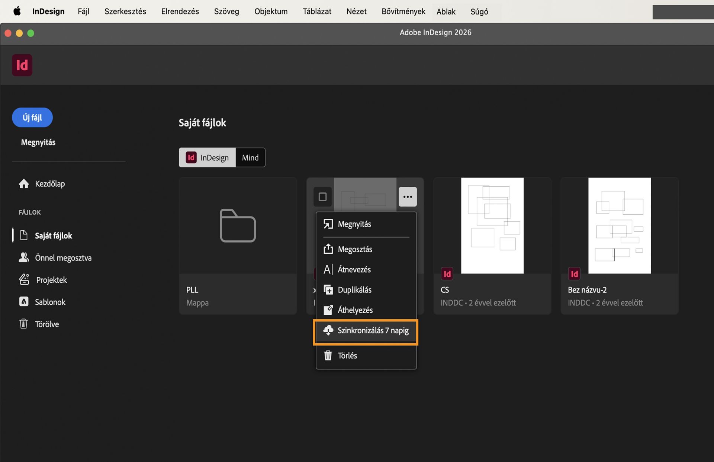Open the three-dot options menu on the file
Image resolution: width=714 pixels, height=462 pixels.
(408, 197)
